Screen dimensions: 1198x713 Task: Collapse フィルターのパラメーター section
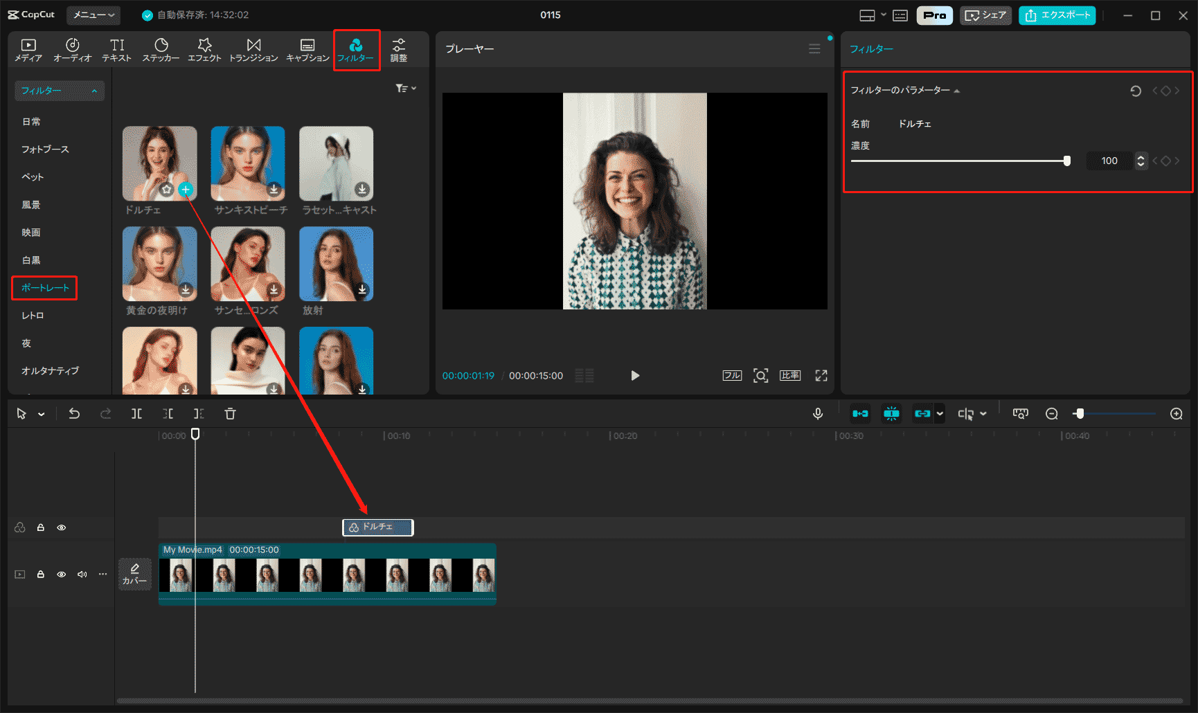tap(958, 89)
